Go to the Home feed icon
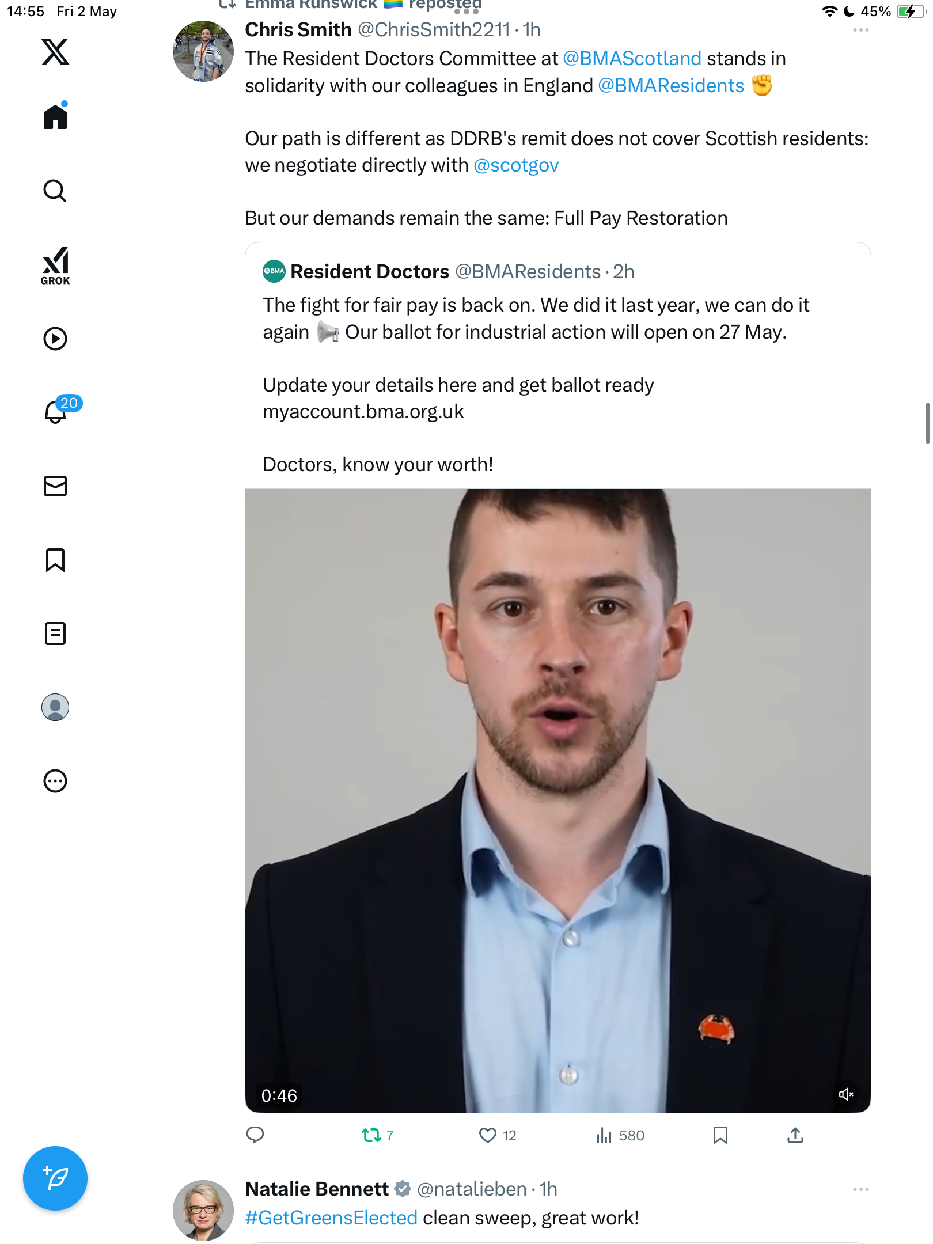The image size is (933, 1244). 55,116
